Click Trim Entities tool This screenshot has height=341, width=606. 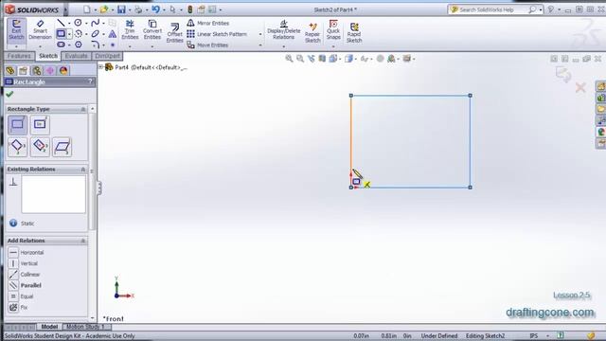pyautogui.click(x=130, y=29)
